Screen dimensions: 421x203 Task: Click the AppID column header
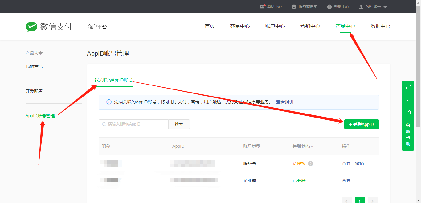(178, 146)
